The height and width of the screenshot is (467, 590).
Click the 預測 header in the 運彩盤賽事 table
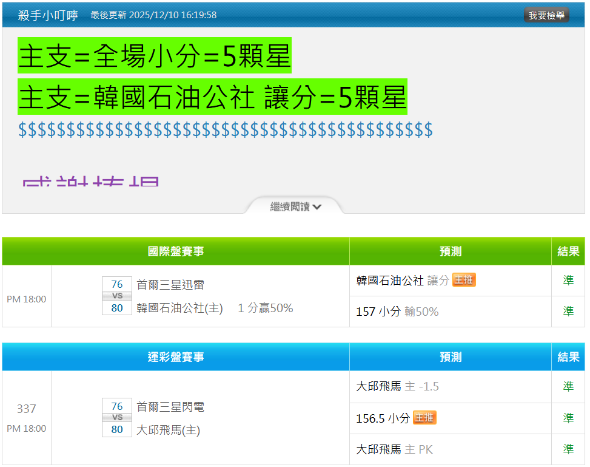click(451, 357)
